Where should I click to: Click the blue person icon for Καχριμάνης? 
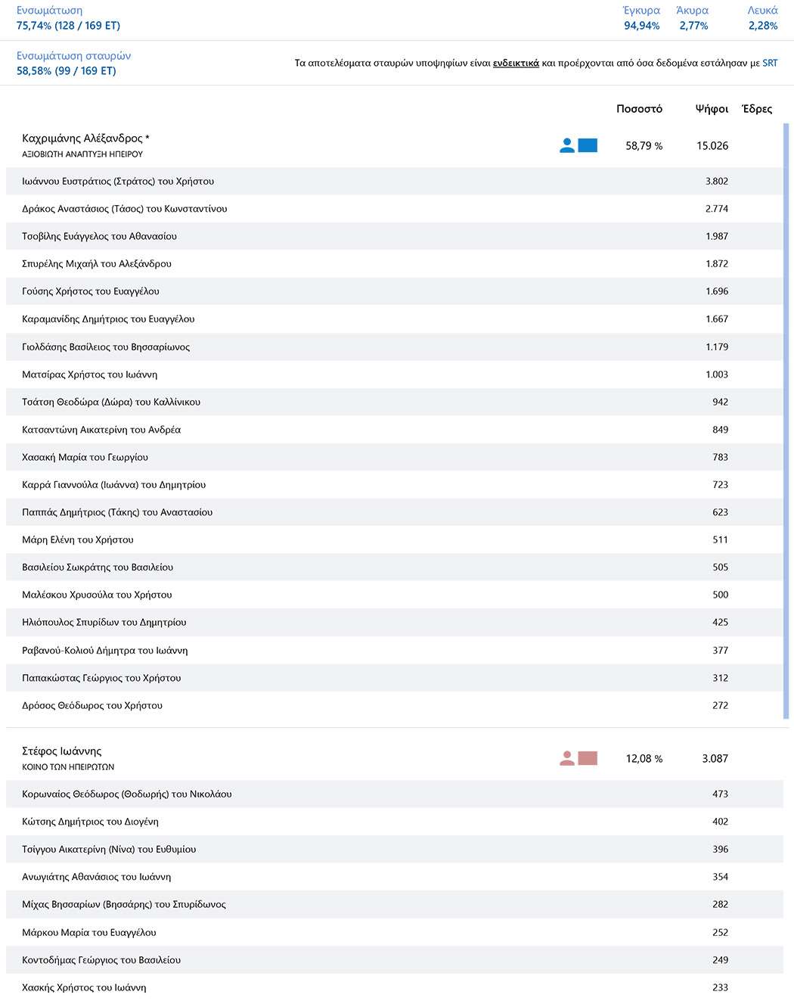click(x=567, y=145)
